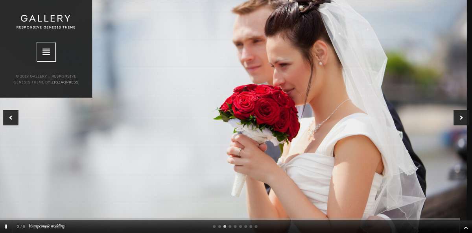472x233 pixels.
Task: Jump to slide 9 dot
Action: pyautogui.click(x=256, y=226)
